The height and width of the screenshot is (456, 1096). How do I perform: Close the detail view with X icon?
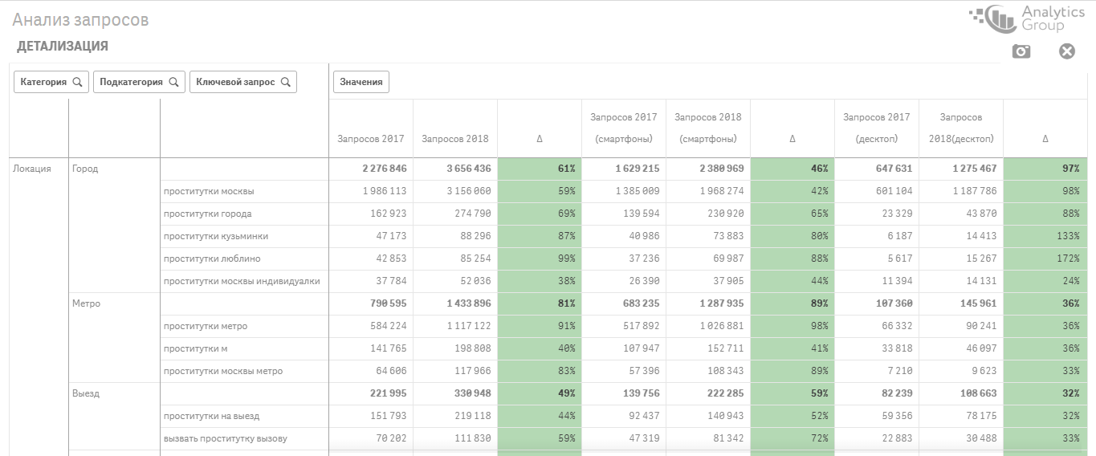[x=1066, y=51]
